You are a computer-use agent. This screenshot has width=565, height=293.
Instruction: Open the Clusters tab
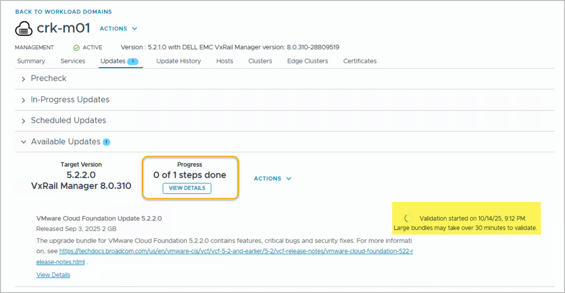[260, 61]
